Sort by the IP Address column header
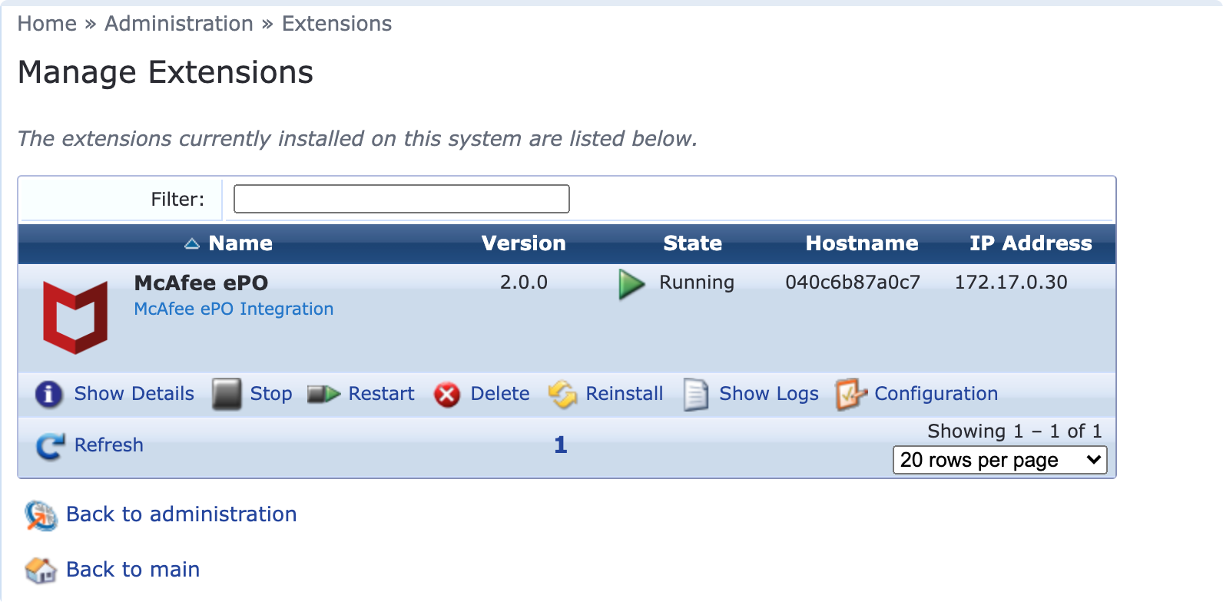Image resolution: width=1223 pixels, height=605 pixels. [1031, 243]
